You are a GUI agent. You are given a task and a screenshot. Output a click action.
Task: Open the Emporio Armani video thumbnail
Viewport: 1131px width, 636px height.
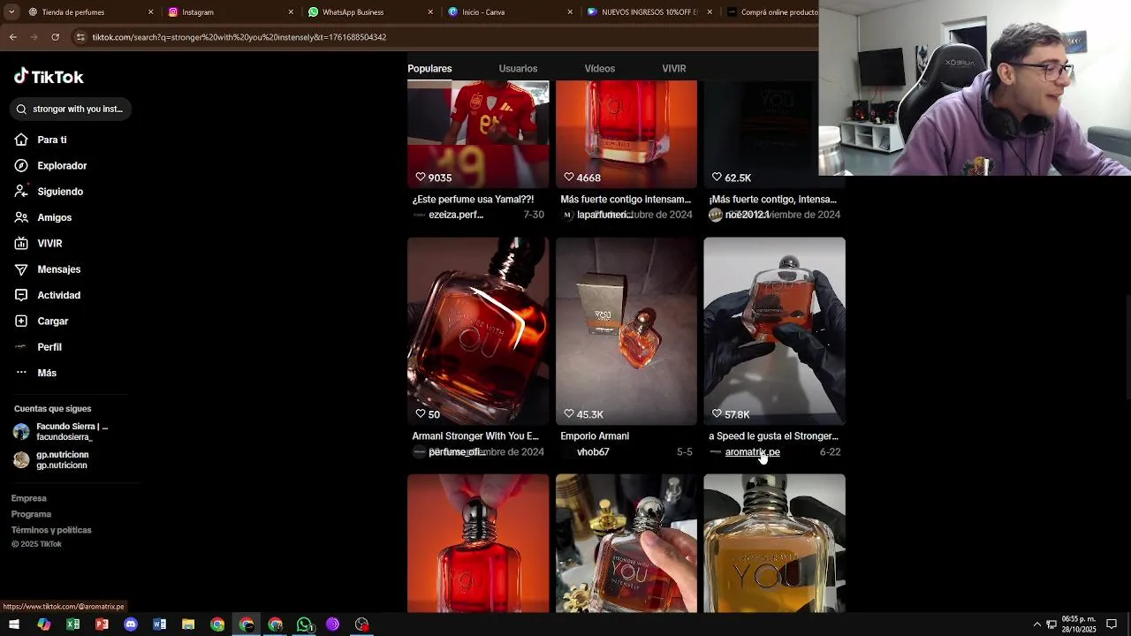[626, 330]
